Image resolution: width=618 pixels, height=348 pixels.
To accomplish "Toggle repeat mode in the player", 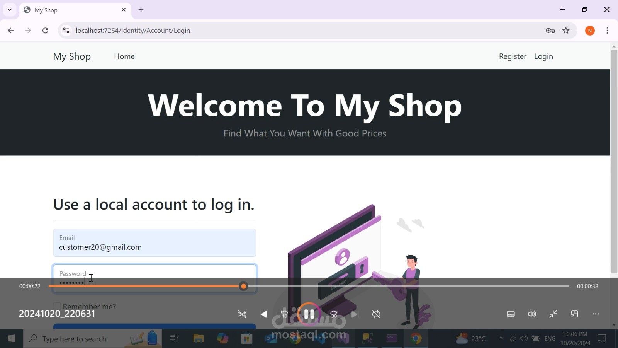I will pyautogui.click(x=376, y=314).
